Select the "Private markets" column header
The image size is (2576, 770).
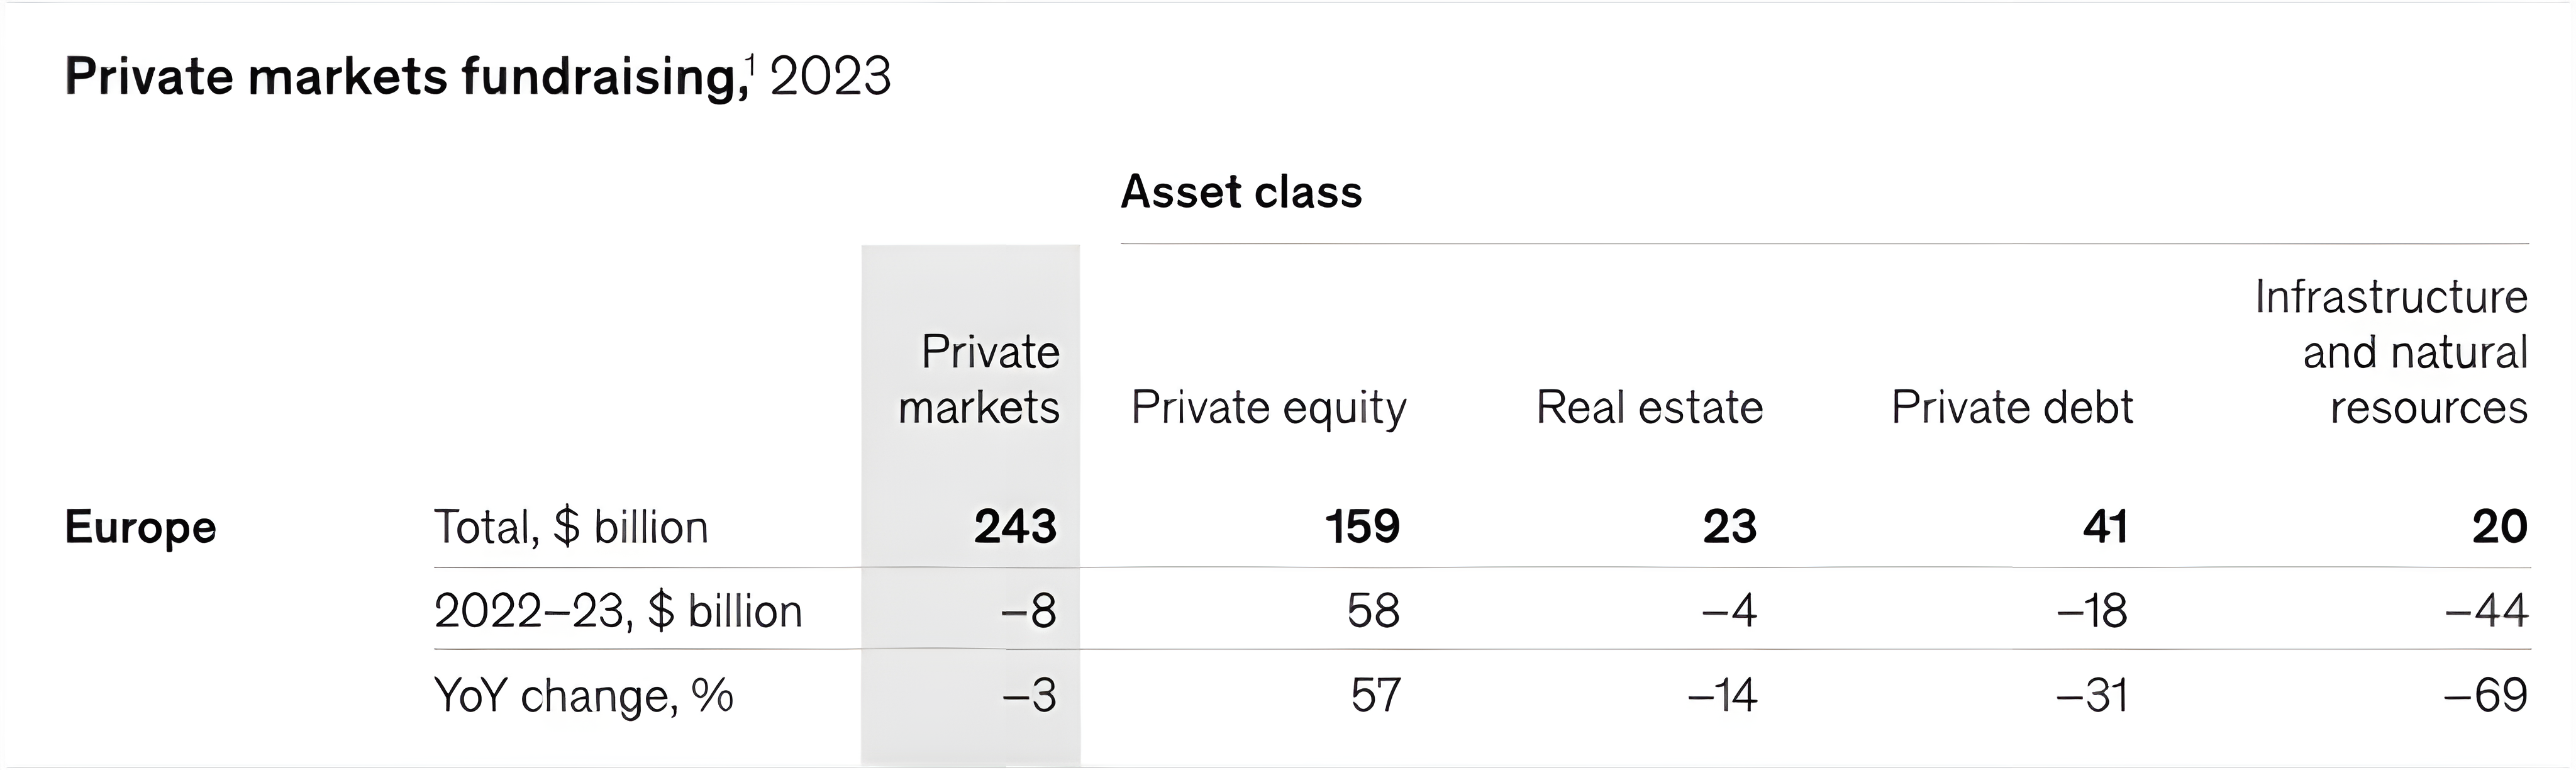tap(979, 380)
